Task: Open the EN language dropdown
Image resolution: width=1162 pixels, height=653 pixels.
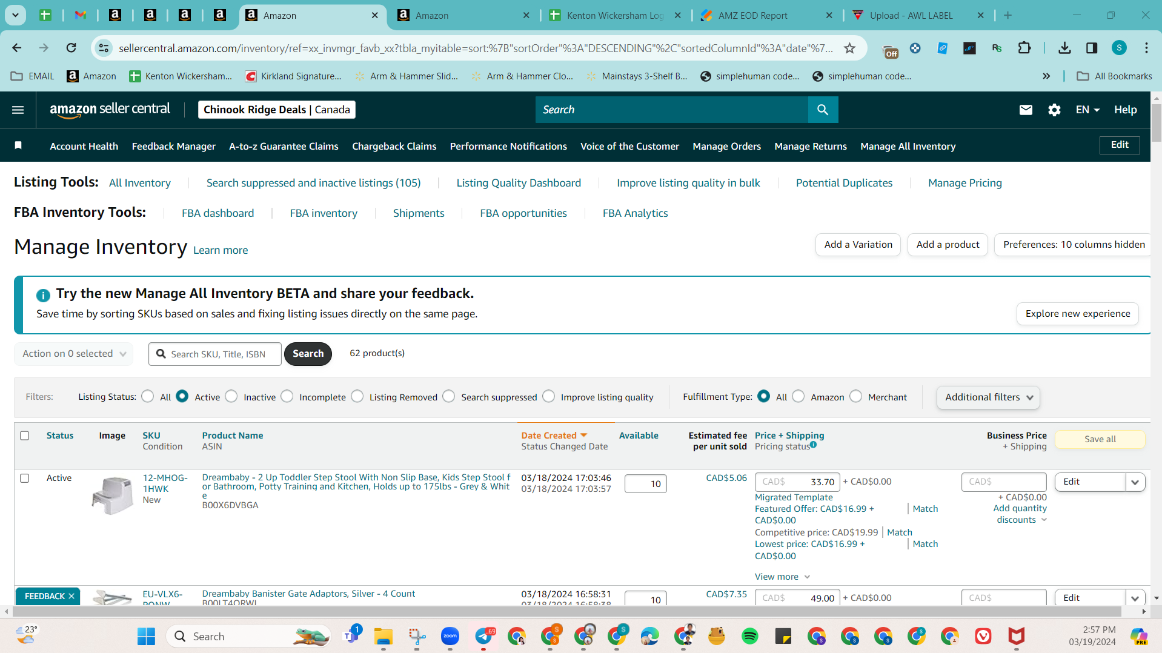Action: coord(1087,110)
